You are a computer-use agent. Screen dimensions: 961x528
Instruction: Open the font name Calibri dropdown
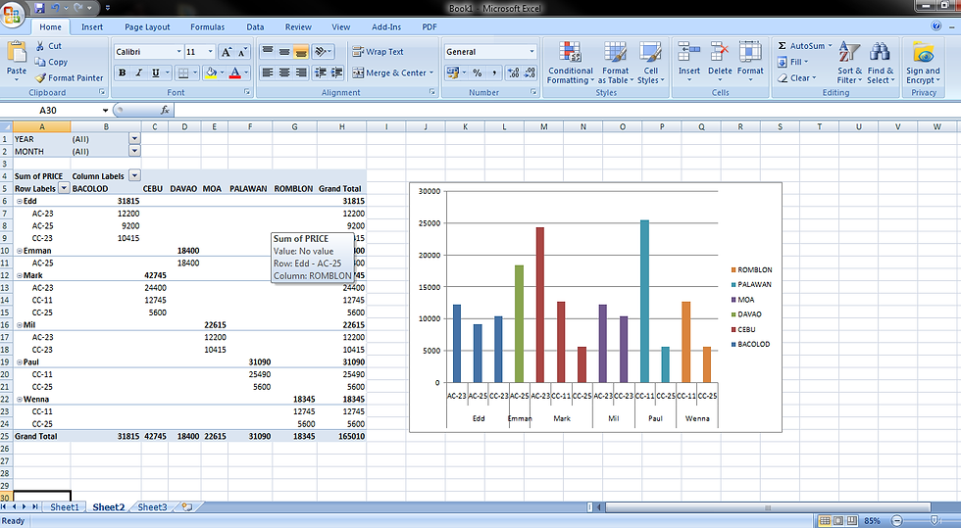[x=178, y=52]
